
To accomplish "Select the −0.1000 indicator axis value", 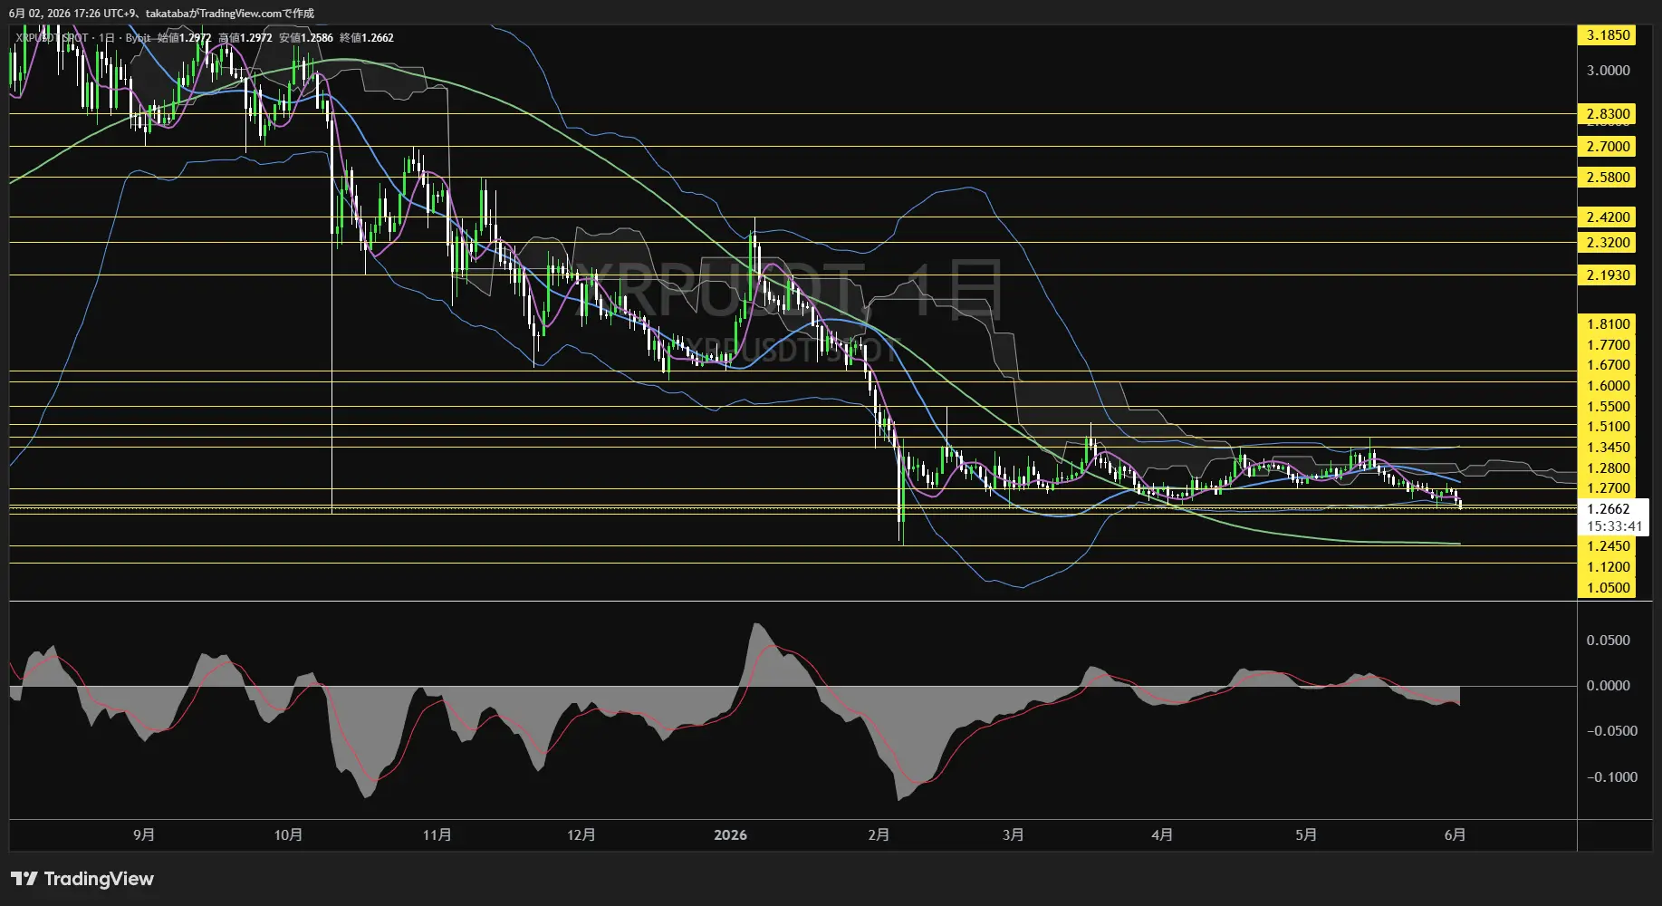I will [1611, 777].
